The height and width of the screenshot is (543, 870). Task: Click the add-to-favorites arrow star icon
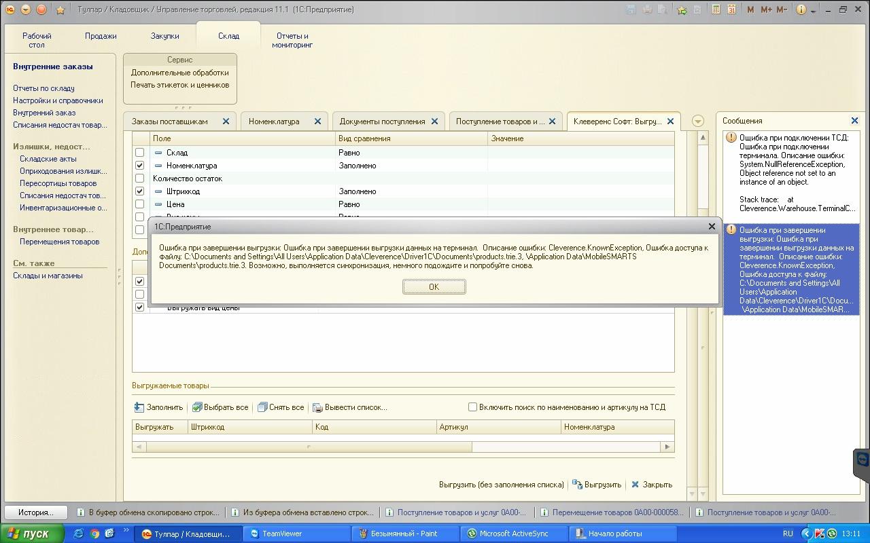click(682, 10)
